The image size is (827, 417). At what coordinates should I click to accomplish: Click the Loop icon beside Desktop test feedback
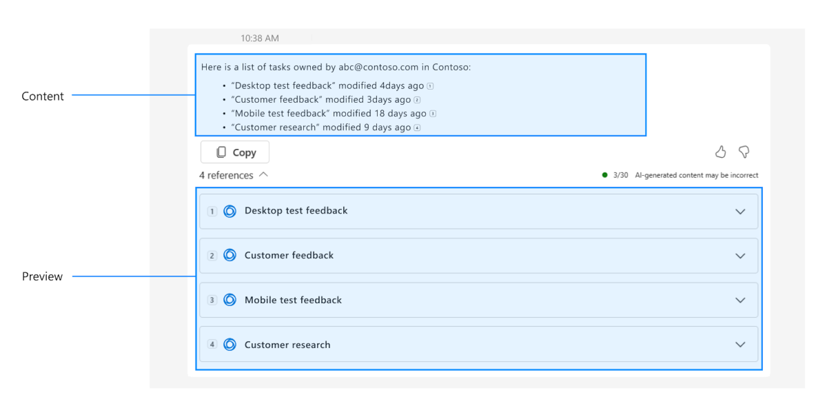[230, 211]
